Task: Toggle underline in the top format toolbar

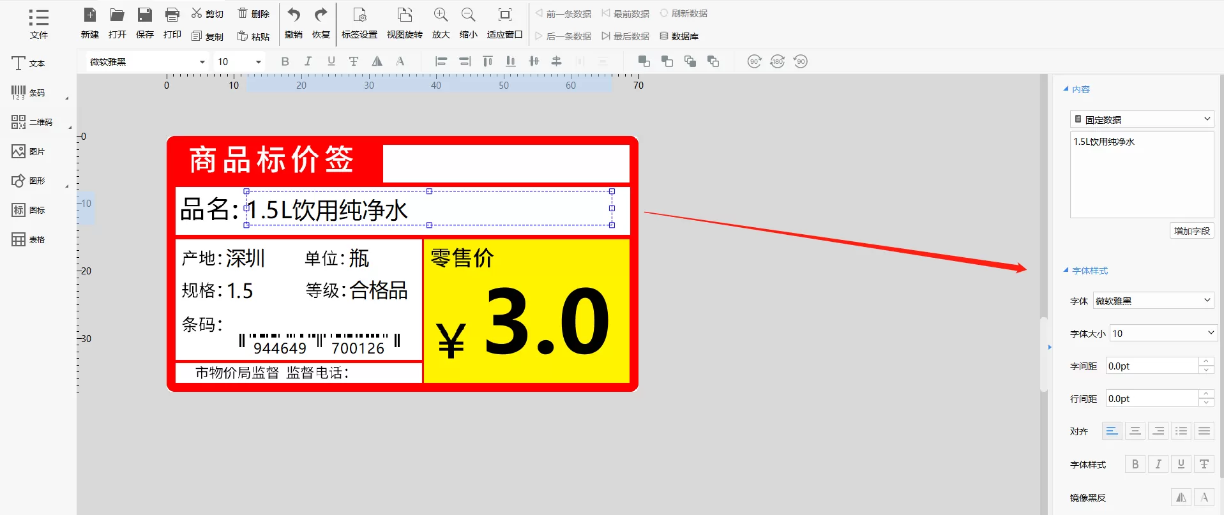Action: click(x=331, y=61)
